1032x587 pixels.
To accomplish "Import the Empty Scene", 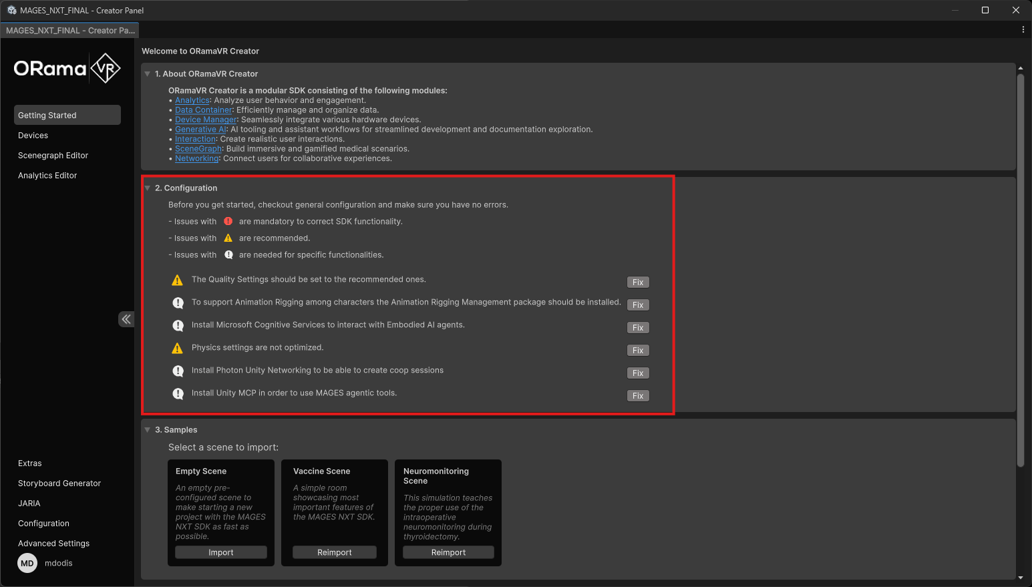I will tap(221, 552).
